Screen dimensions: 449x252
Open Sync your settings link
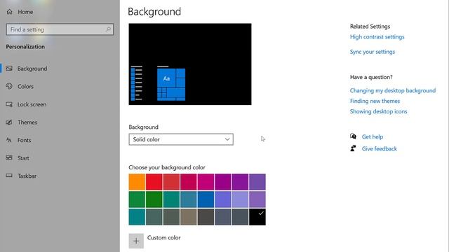(x=373, y=52)
